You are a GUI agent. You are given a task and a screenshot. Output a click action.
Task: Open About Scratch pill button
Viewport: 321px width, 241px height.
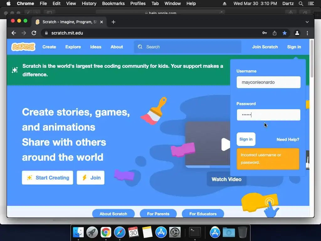click(113, 213)
